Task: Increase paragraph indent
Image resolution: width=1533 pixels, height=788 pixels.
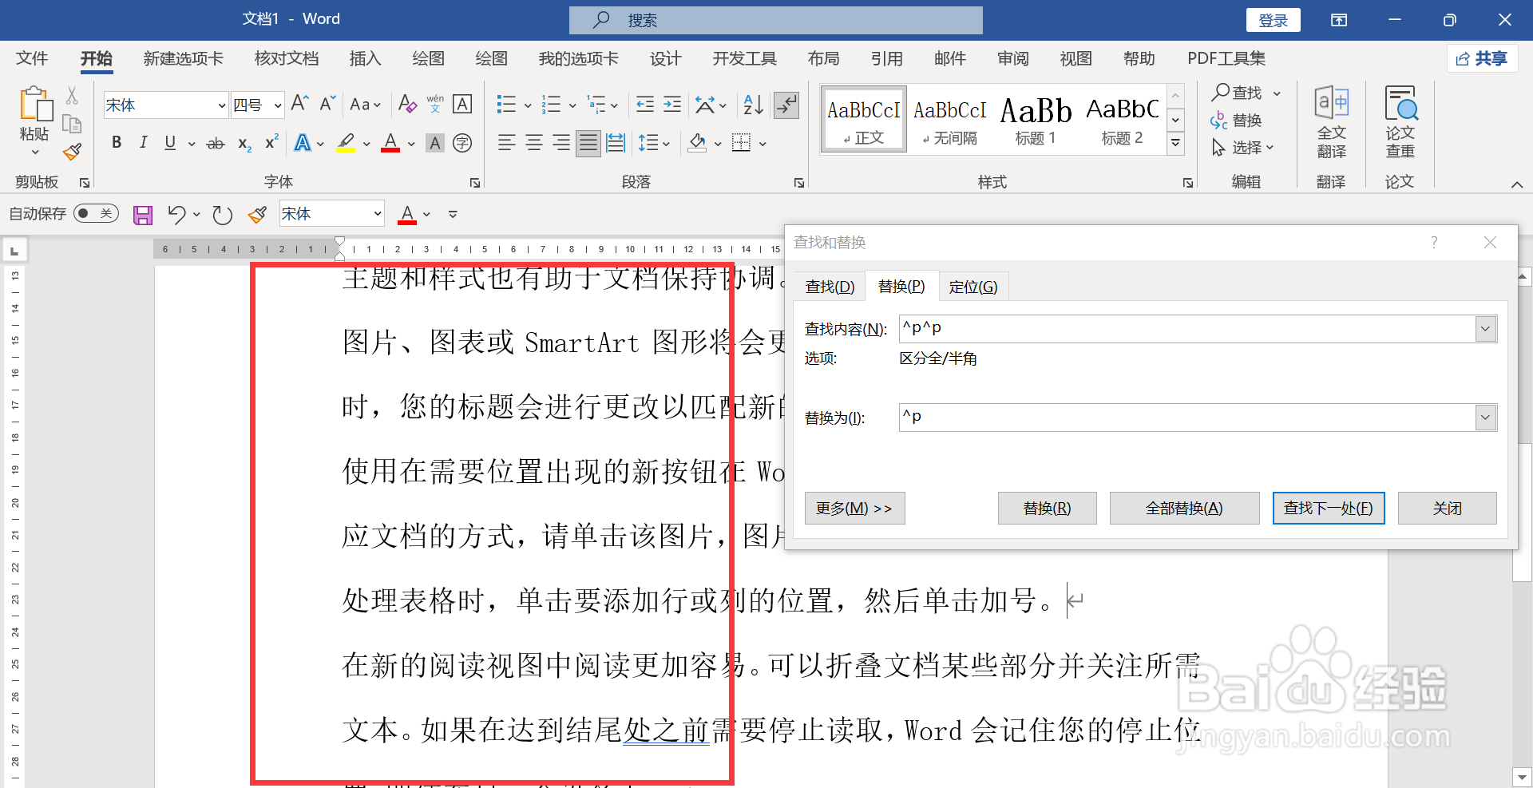Action: click(672, 105)
